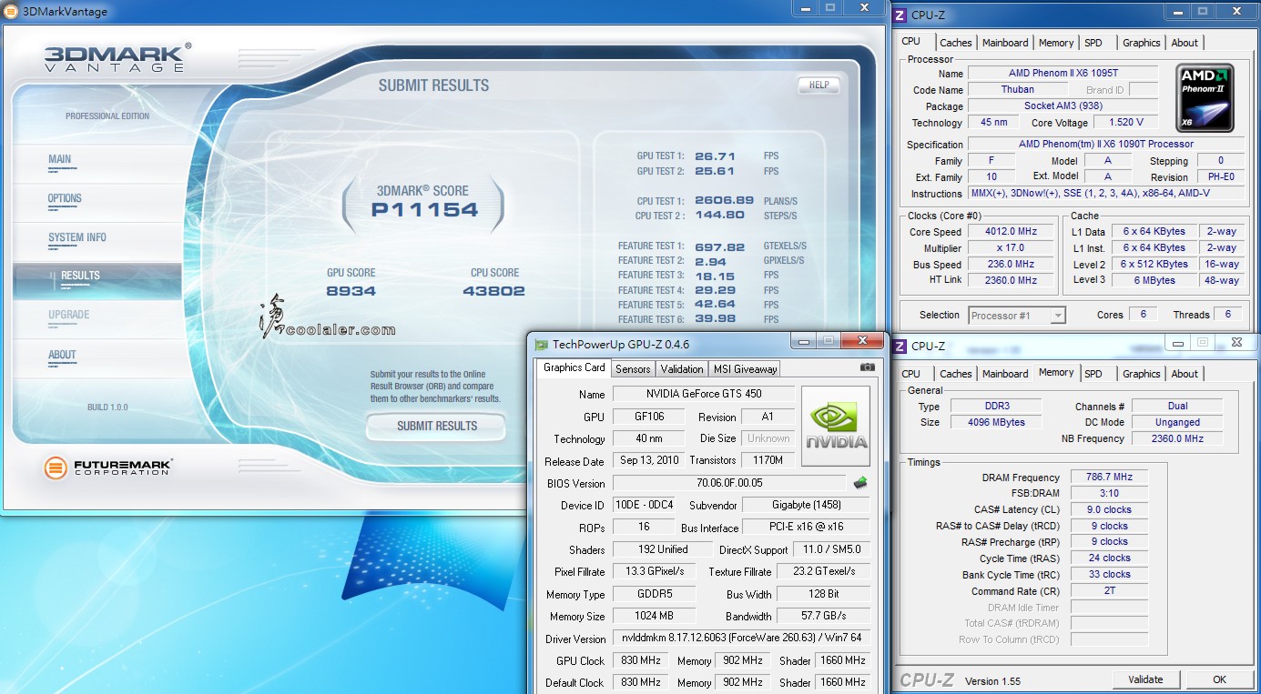This screenshot has height=694, width=1261.
Task: Click Multiplier value x 17.0
Action: (x=1011, y=247)
